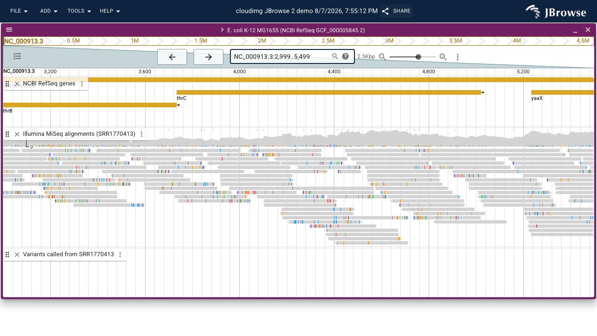Close the Variants called from SRR1770413 track
The width and height of the screenshot is (597, 336).
[17, 255]
